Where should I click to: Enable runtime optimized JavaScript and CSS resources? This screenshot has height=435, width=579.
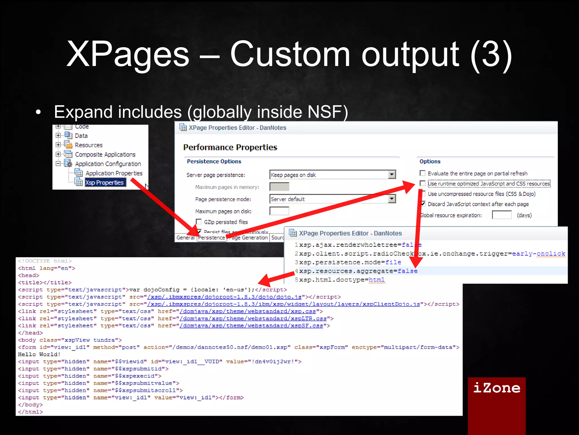coord(422,183)
